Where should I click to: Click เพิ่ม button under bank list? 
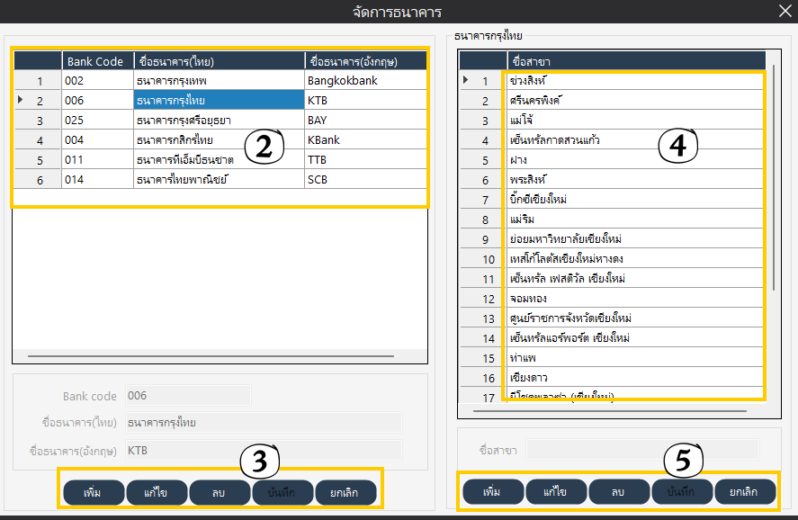coord(91,493)
